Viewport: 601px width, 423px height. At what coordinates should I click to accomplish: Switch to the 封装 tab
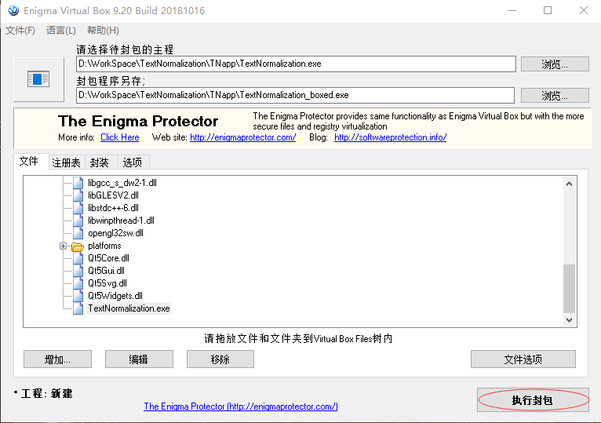pyautogui.click(x=100, y=162)
